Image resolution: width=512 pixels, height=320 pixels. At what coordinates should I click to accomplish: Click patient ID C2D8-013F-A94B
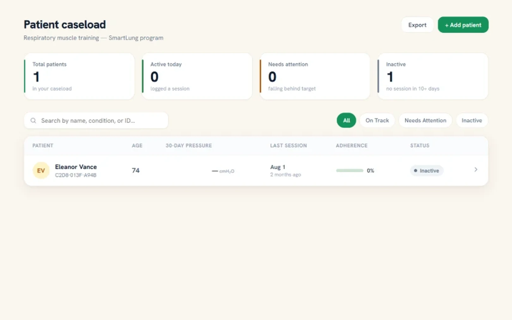(x=76, y=175)
